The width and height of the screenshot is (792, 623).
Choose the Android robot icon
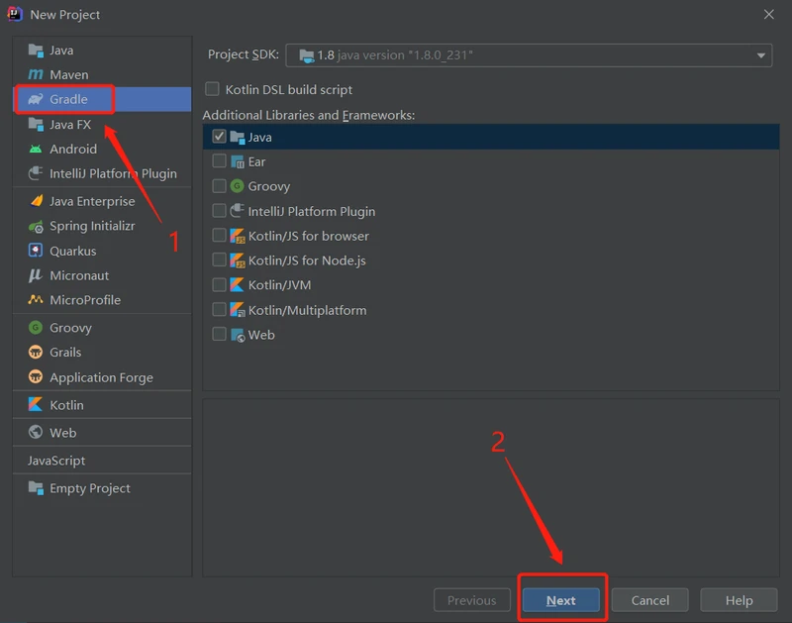tap(36, 149)
